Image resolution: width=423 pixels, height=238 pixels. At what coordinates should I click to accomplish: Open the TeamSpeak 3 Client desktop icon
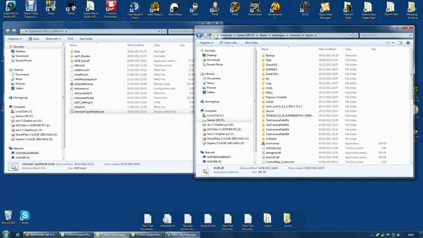[135, 10]
